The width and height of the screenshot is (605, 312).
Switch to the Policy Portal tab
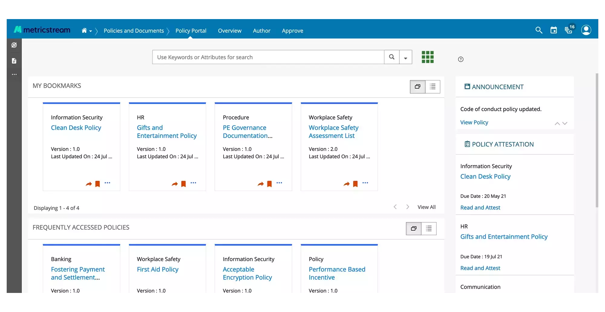tap(191, 31)
